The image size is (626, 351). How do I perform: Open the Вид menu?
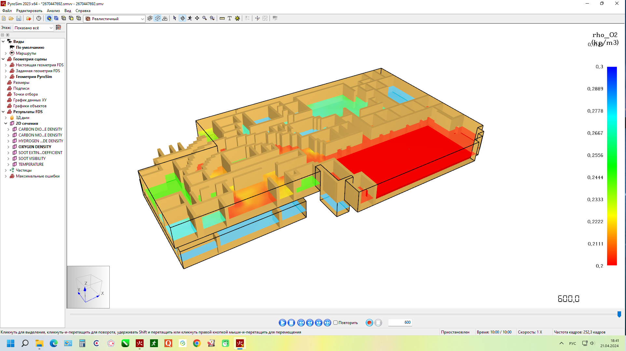[x=68, y=11]
